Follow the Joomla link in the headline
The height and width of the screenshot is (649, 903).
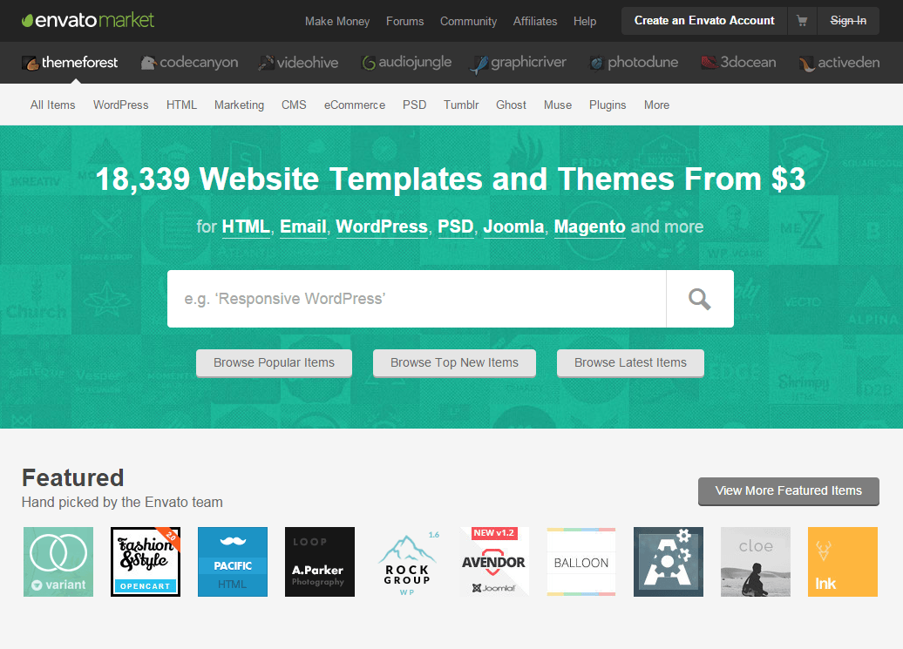click(x=513, y=226)
